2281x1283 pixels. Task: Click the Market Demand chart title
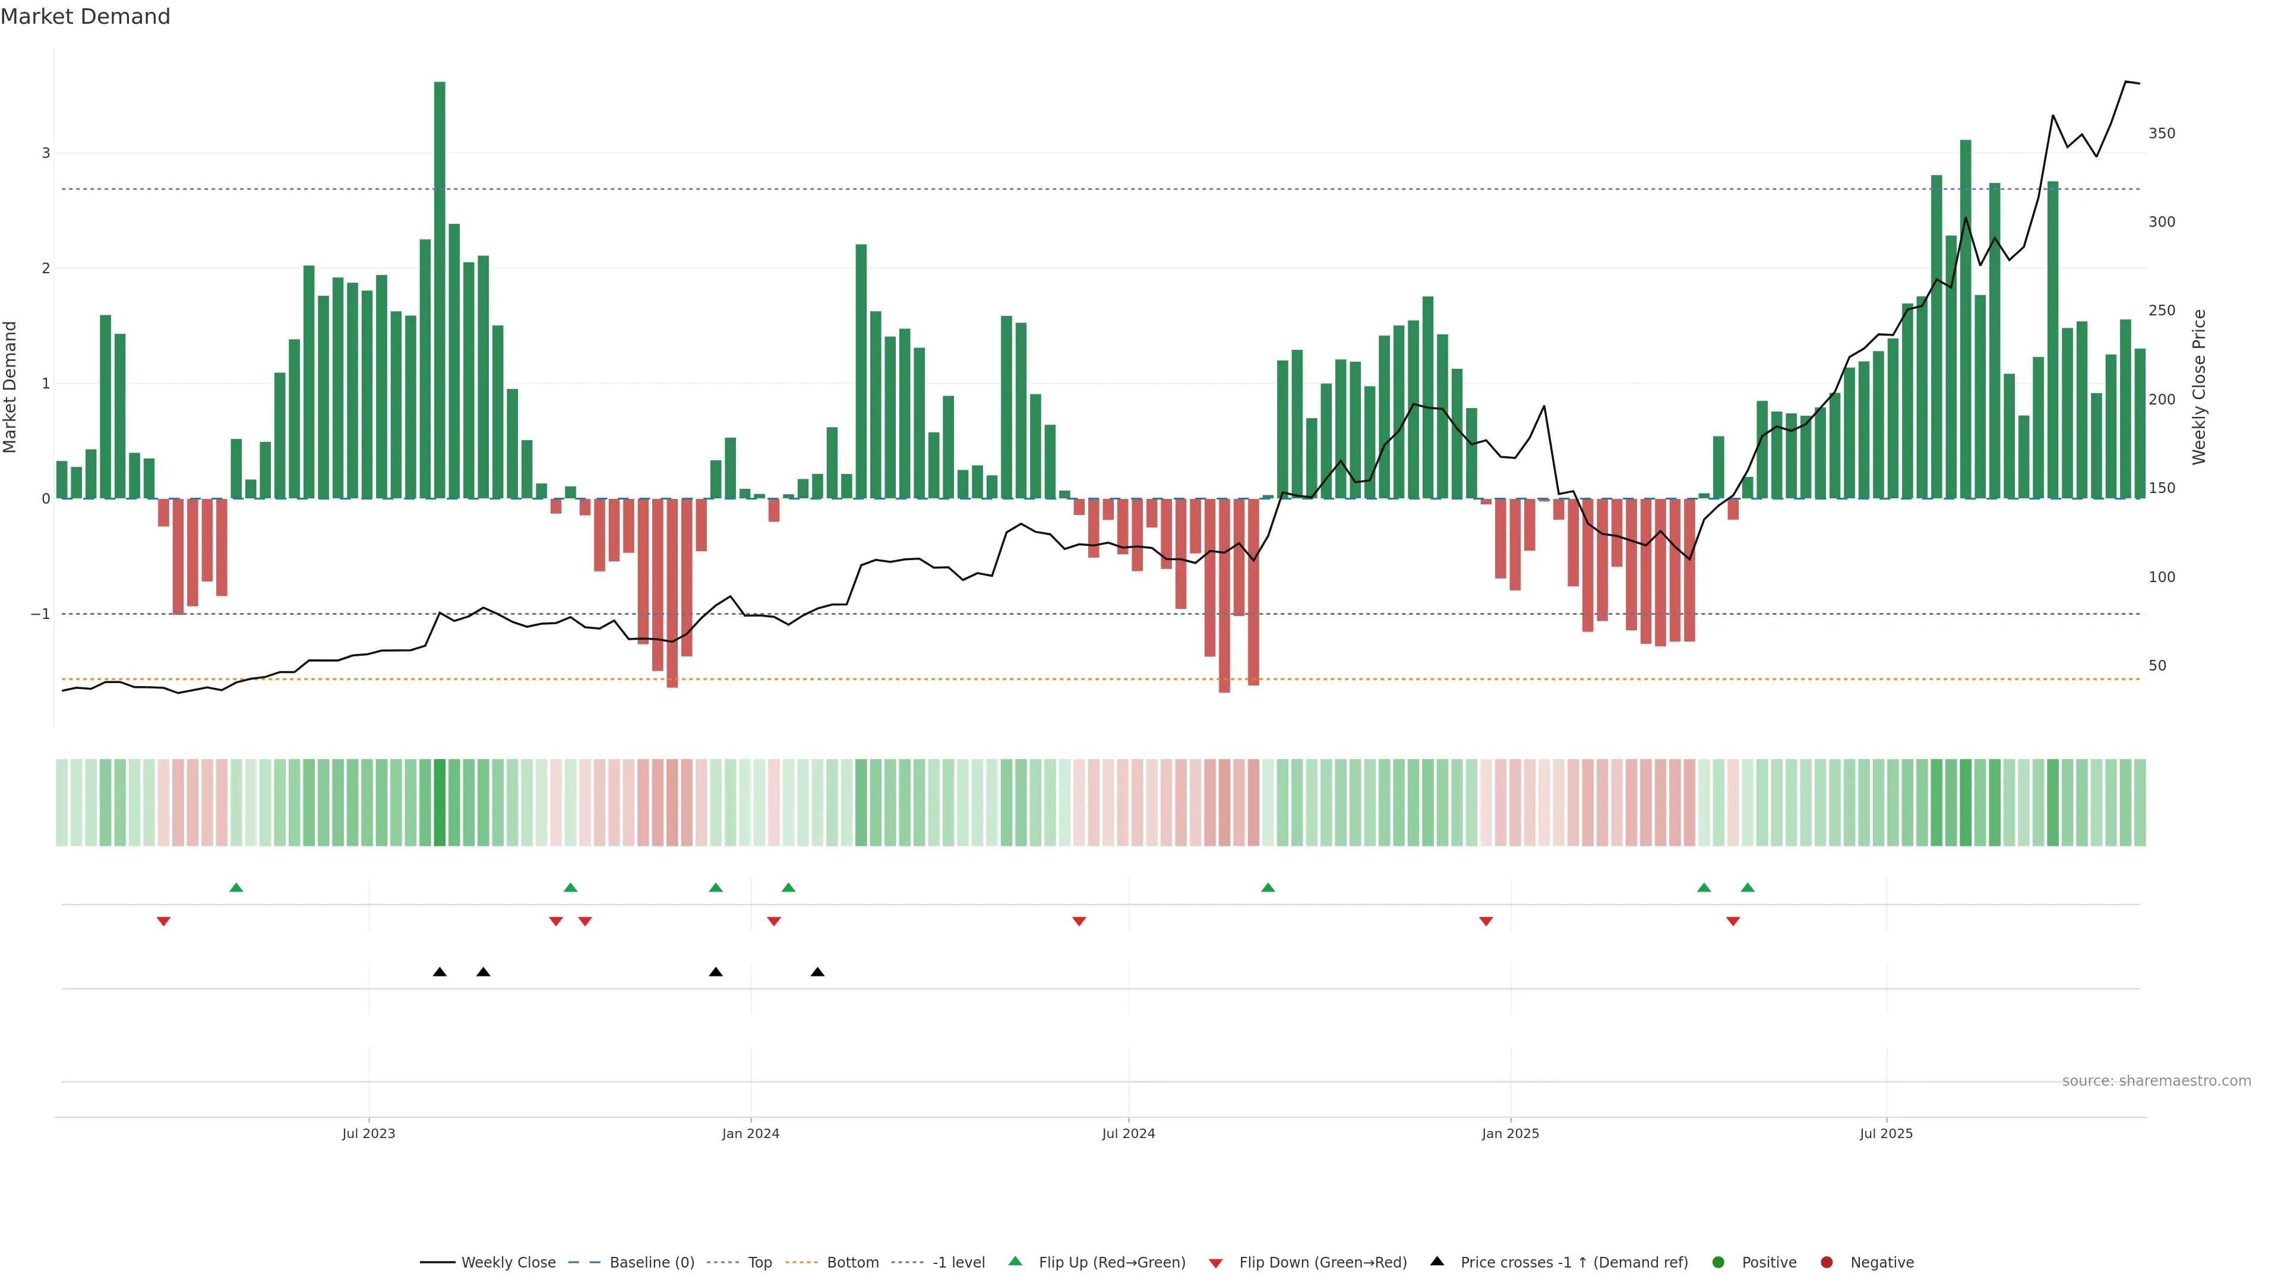pos(85,17)
